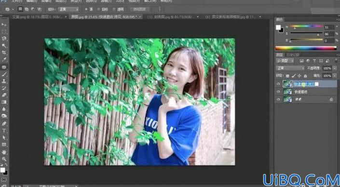Select the Lasso tool

4,39
